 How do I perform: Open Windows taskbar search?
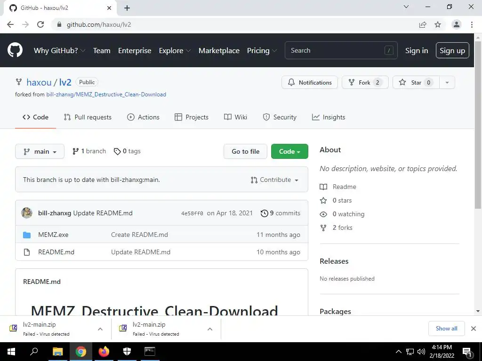click(x=34, y=352)
